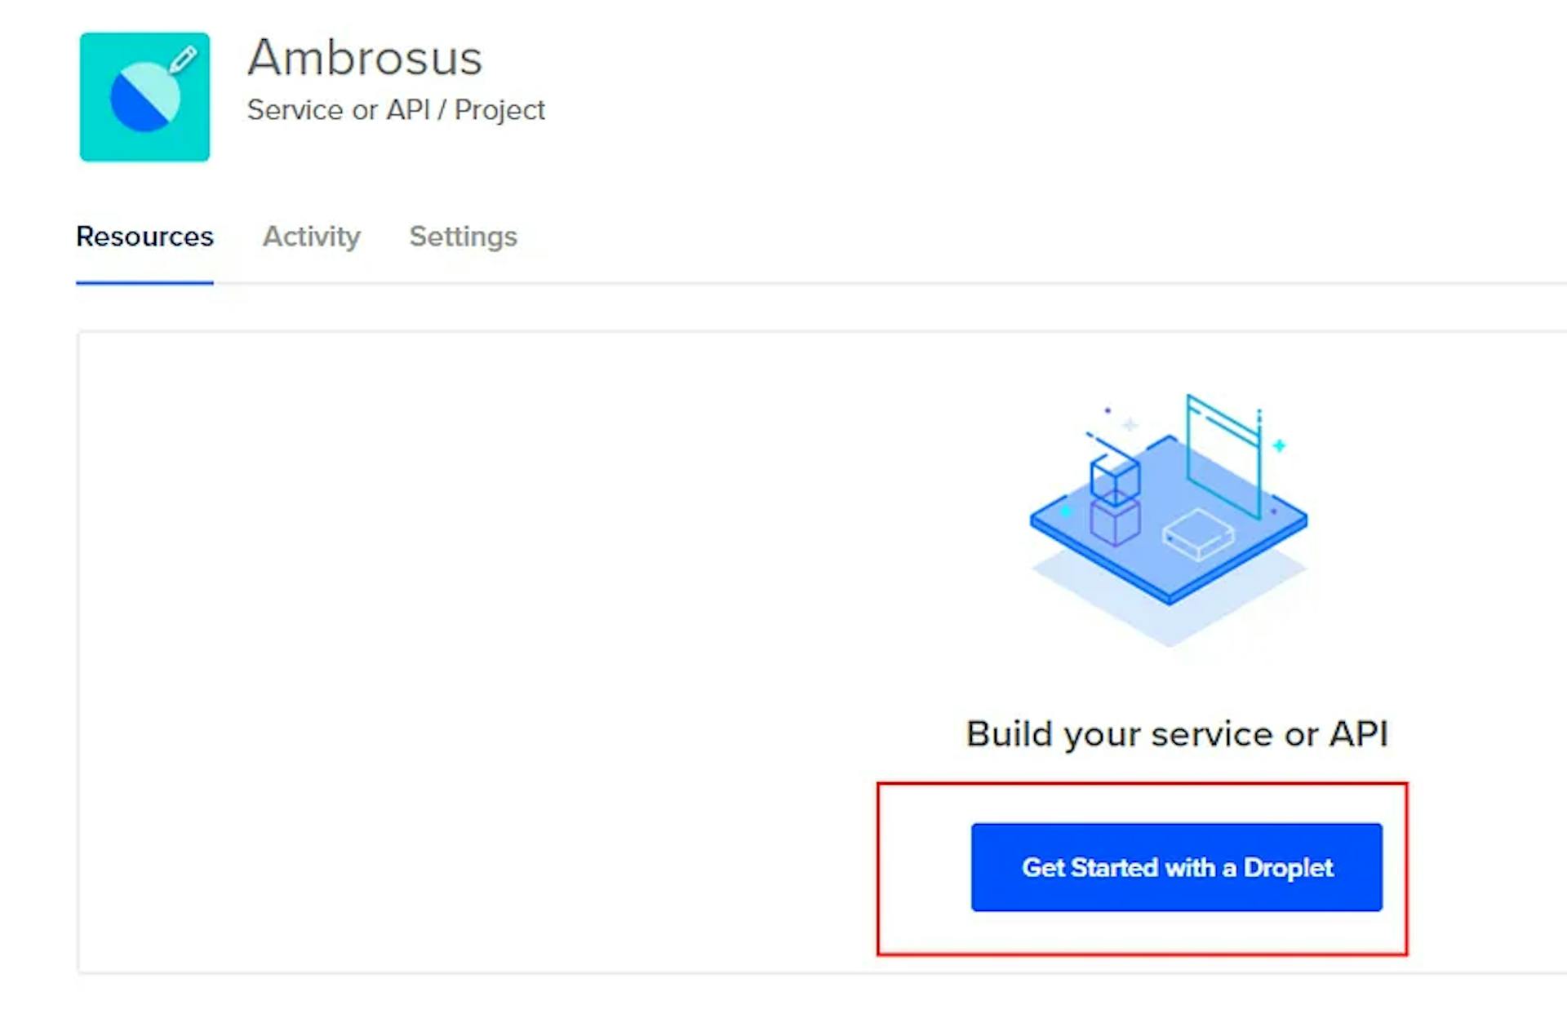Viewport: 1567px width, 1018px height.
Task: Click the small purple dot above the cubes
Action: coord(1108,410)
